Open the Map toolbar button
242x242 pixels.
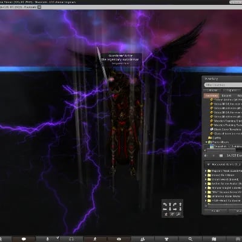pyautogui.click(x=214, y=239)
